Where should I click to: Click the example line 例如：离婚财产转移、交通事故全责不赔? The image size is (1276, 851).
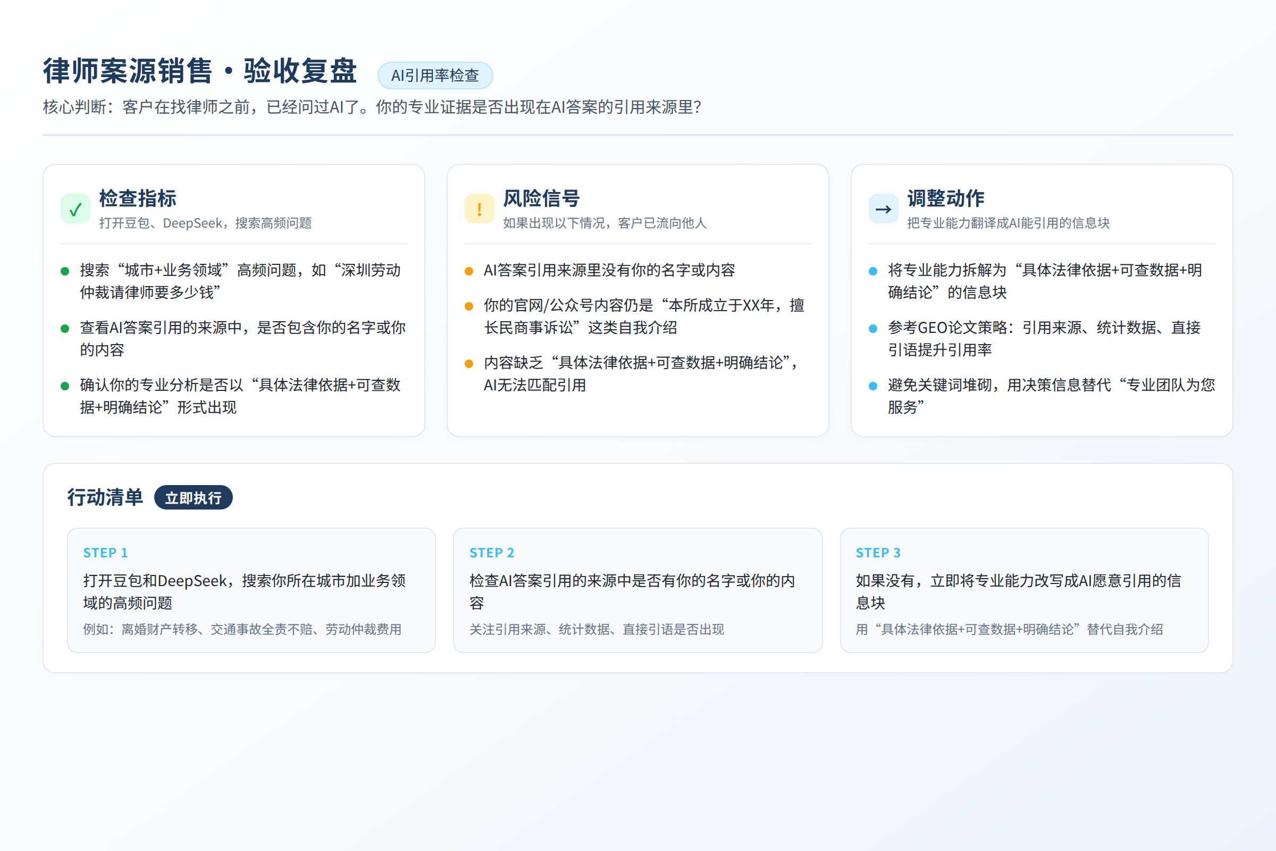[242, 630]
